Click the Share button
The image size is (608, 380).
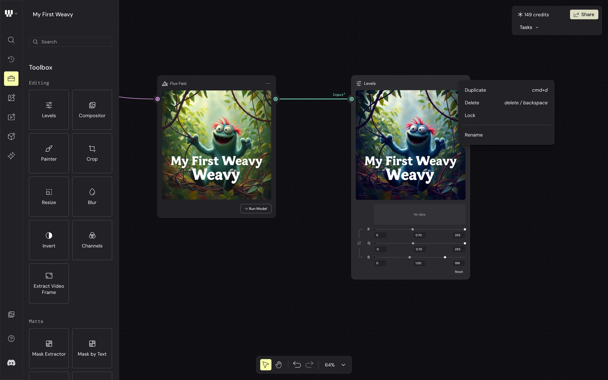pos(584,15)
